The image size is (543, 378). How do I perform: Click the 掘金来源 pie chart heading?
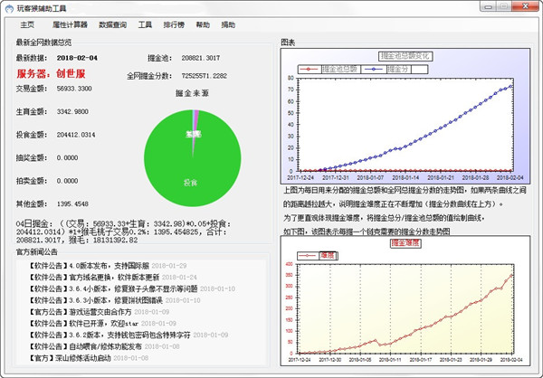tap(192, 93)
